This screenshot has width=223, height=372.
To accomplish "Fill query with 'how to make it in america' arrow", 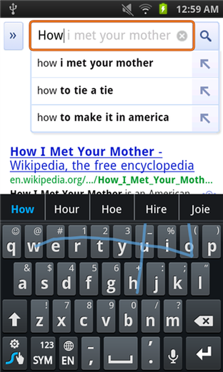I will tap(205, 118).
